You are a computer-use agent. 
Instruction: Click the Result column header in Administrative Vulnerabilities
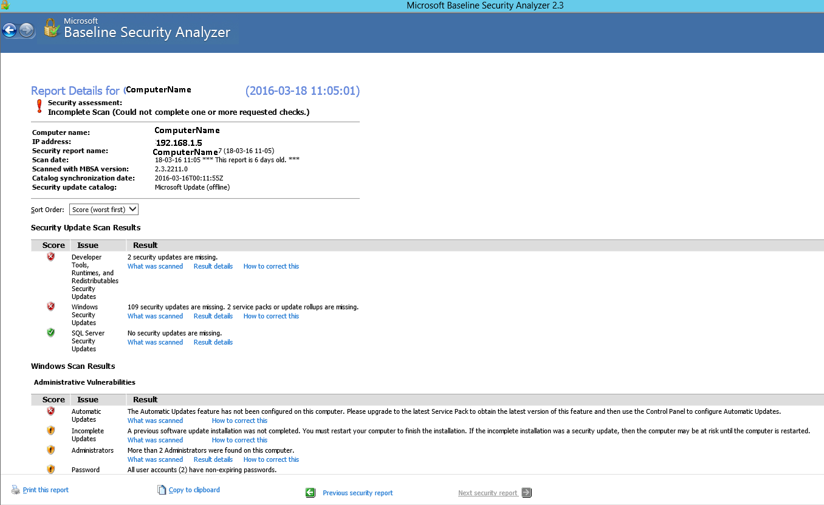pos(145,400)
